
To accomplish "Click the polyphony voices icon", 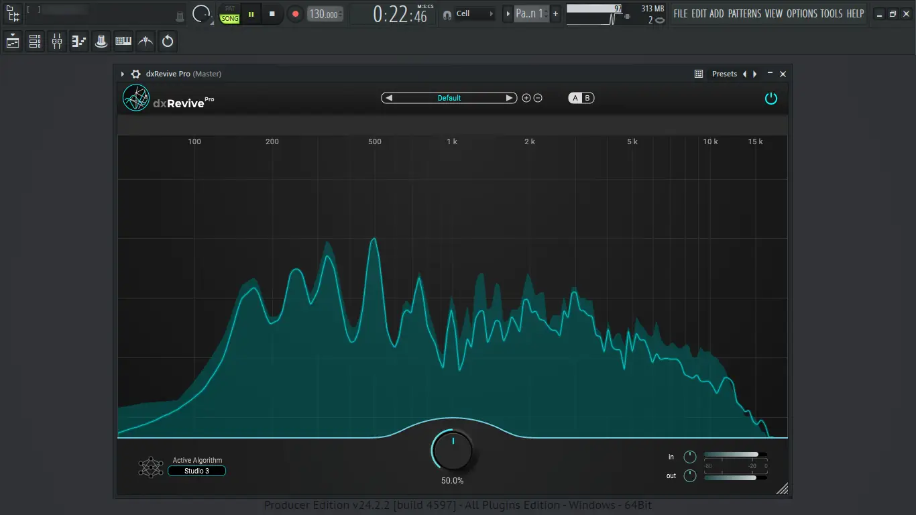I will pyautogui.click(x=660, y=20).
